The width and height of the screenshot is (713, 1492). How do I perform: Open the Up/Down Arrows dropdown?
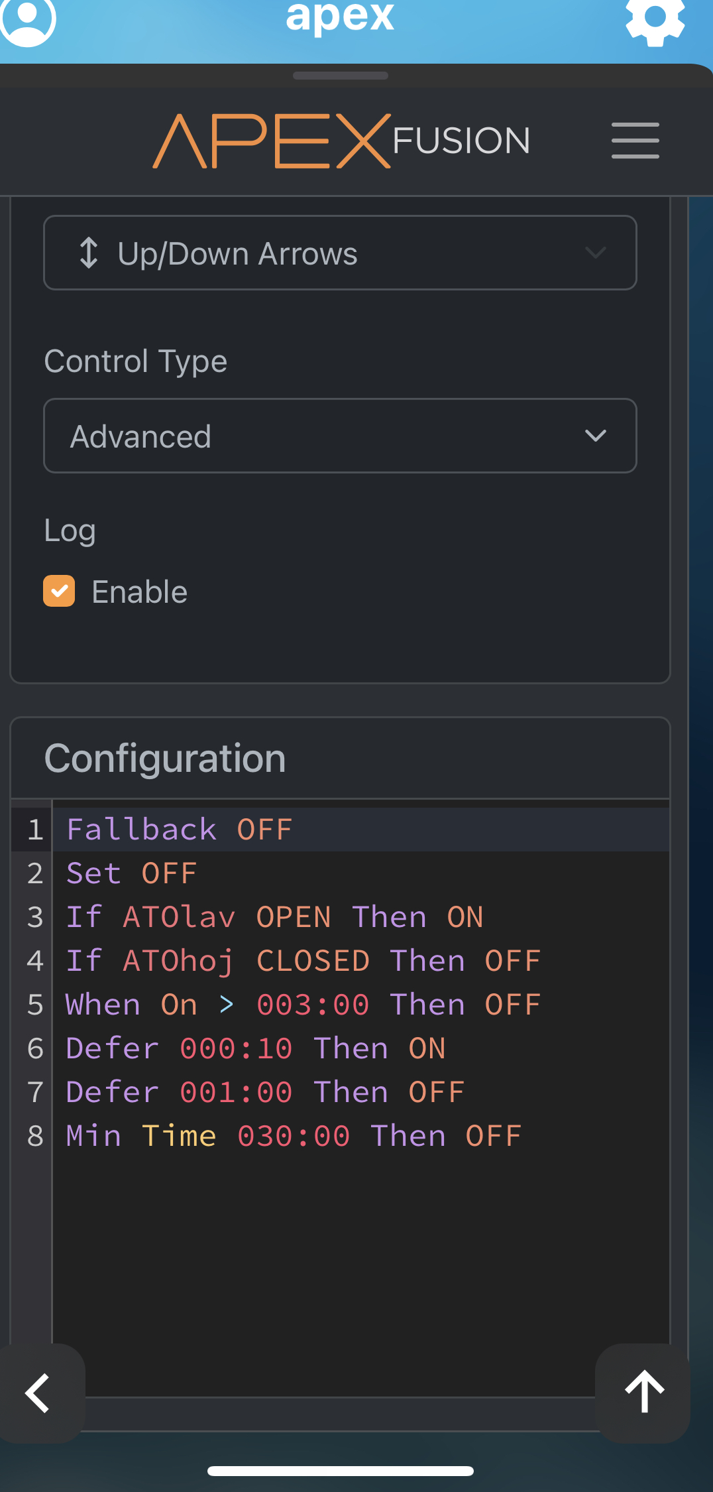pos(340,253)
